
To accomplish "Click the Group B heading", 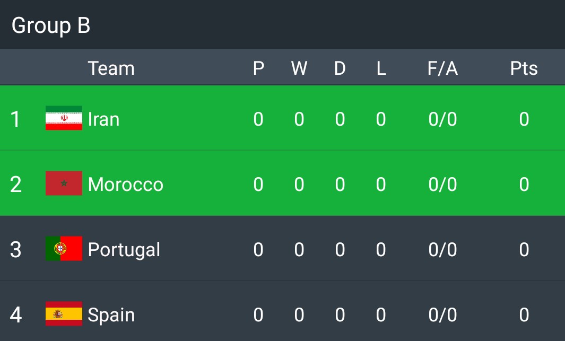I will (x=51, y=25).
